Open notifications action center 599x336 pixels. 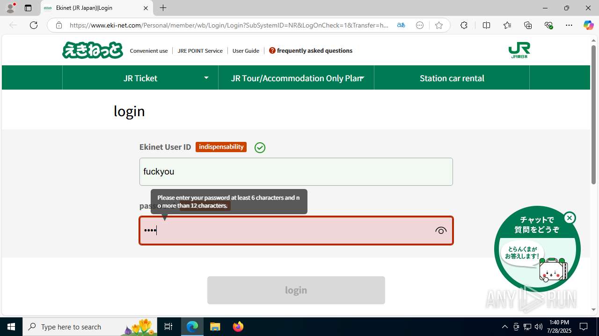[x=584, y=327]
